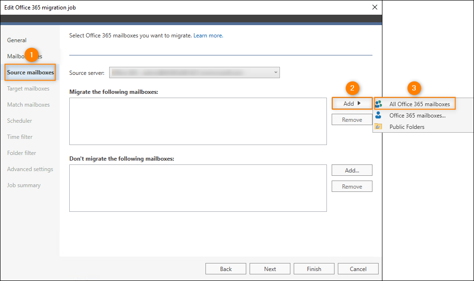Click inside the Migrate the following mailboxes list
Viewport: 474px width, 281px height.
198,121
